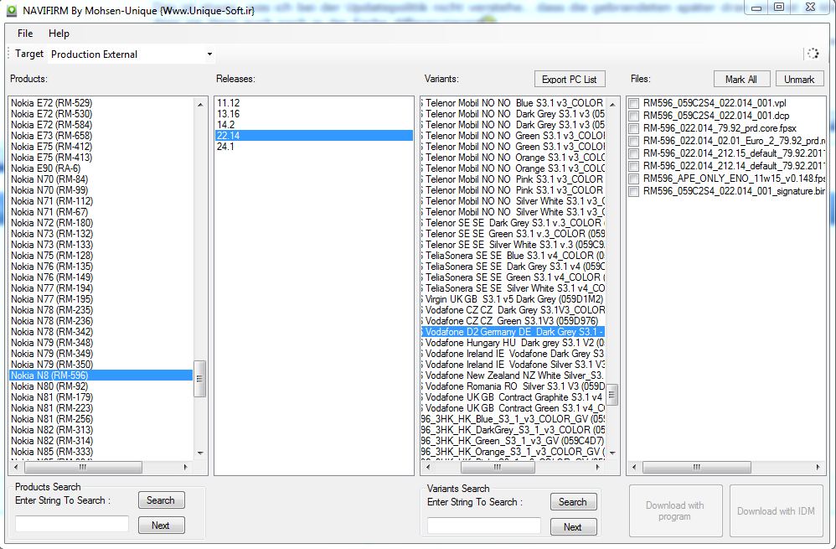Select Nokia N82 (RM-313) product

click(101, 429)
